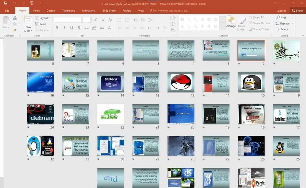Screen dimensions: 306x188
Task: Select slide 22 SUSE chameleon thumbnail
Action: click(x=111, y=114)
